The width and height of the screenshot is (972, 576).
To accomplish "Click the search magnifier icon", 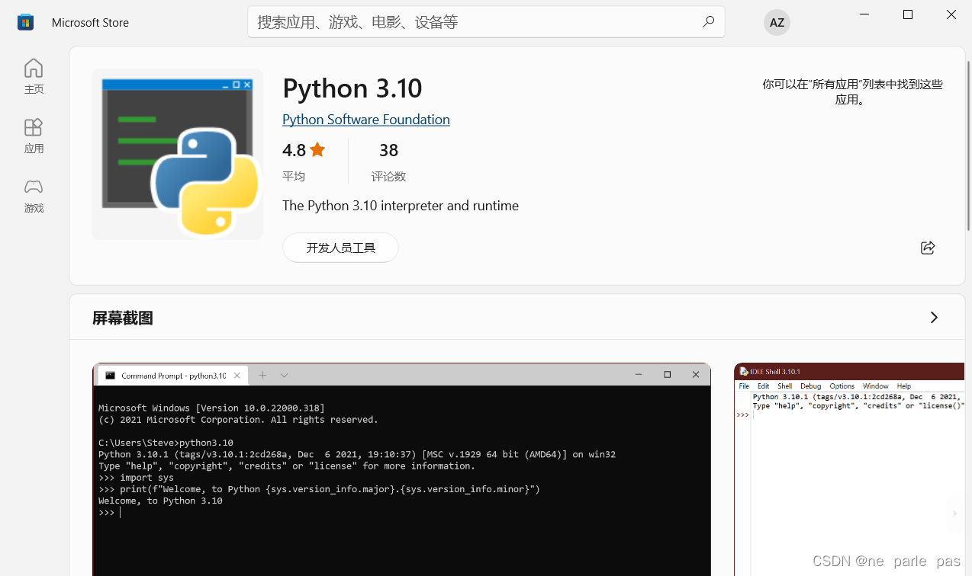I will pyautogui.click(x=708, y=22).
